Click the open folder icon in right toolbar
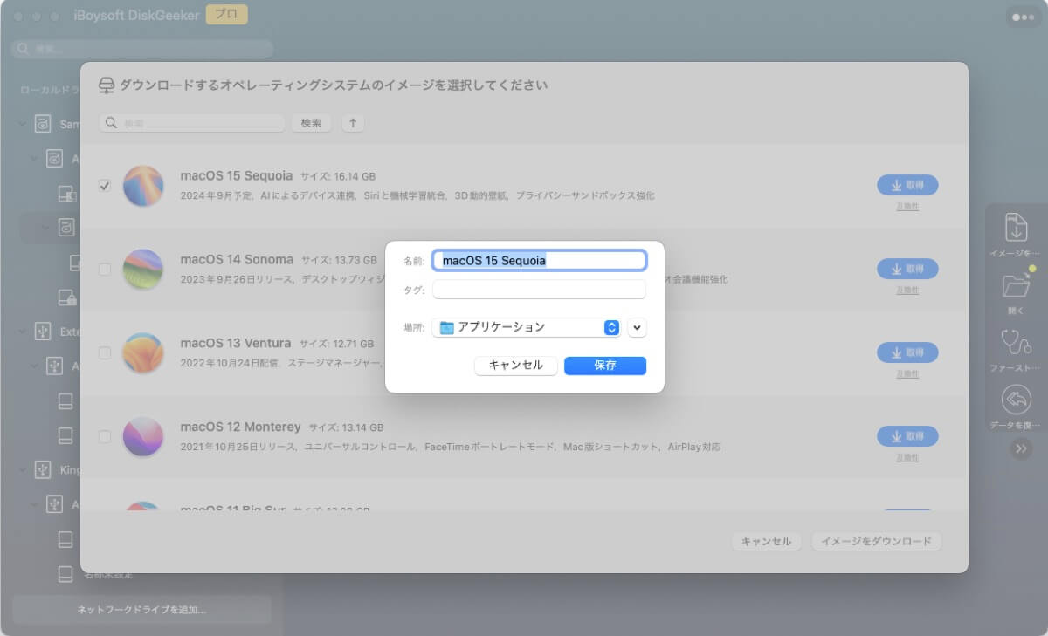The height and width of the screenshot is (636, 1048). tap(1016, 284)
